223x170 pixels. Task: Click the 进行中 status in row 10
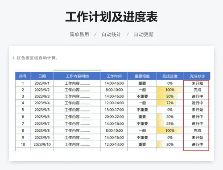coord(197,144)
